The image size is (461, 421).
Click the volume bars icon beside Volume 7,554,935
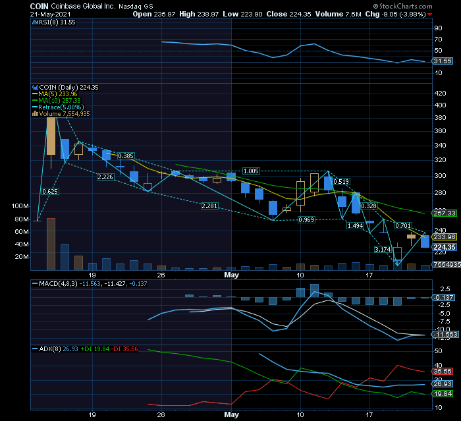point(35,113)
